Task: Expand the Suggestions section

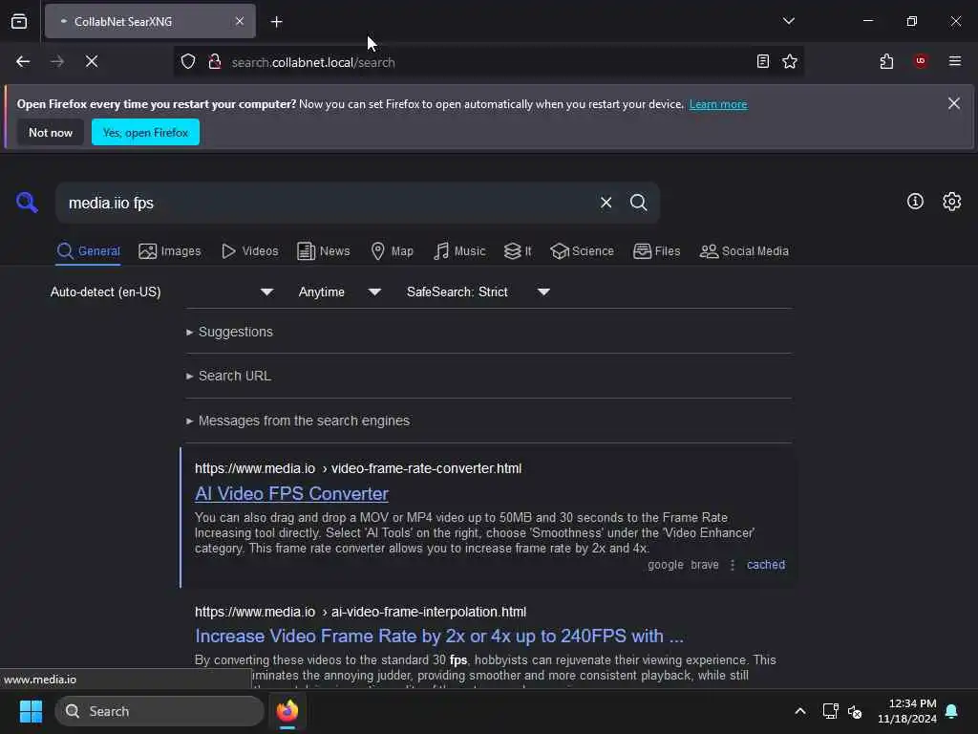Action: click(229, 332)
